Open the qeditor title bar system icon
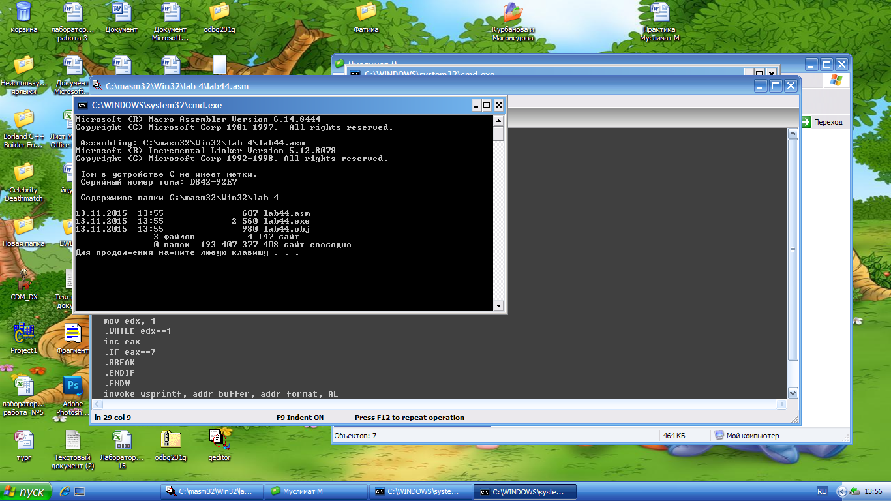891x501 pixels. pos(97,85)
